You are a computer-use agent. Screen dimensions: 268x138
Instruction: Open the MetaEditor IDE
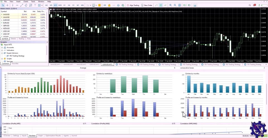pos(105,5)
